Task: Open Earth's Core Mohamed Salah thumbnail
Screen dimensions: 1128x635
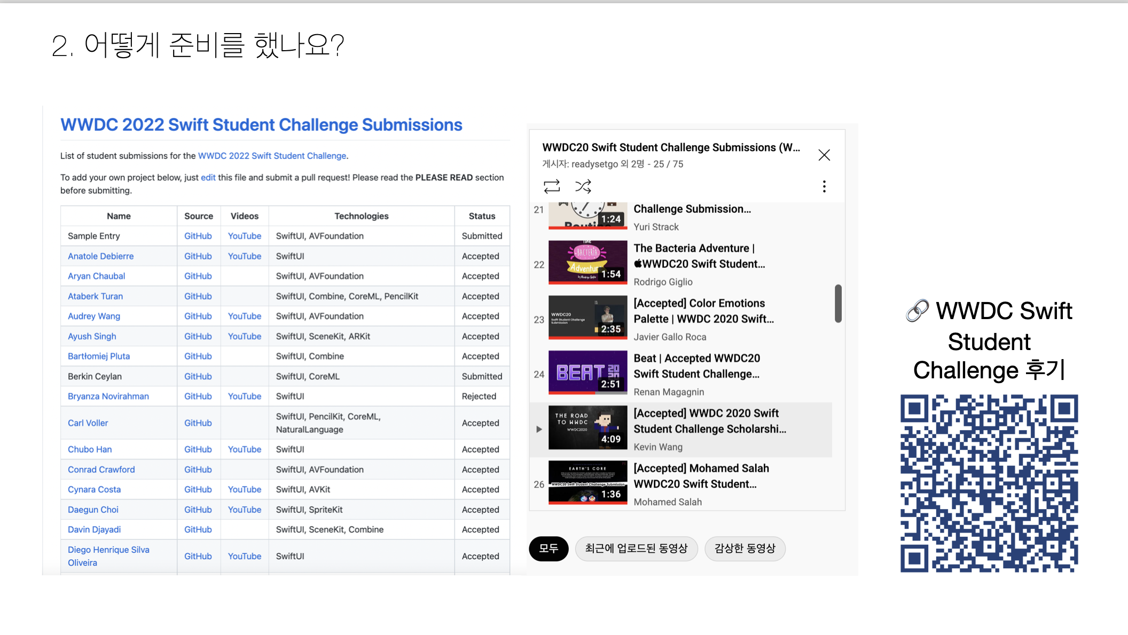Action: 587,482
